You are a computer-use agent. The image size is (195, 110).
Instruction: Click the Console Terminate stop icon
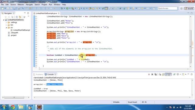(149, 75)
